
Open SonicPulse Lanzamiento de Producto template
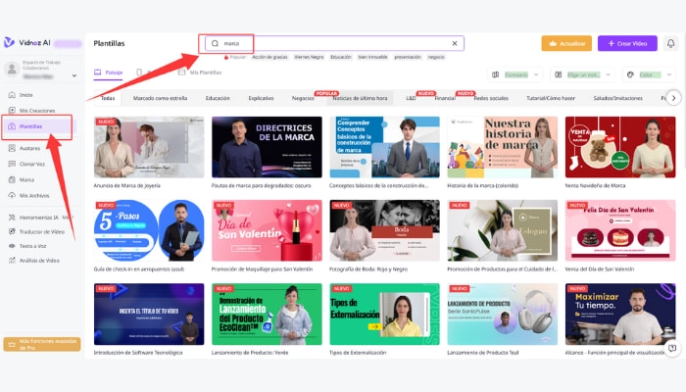click(x=502, y=315)
